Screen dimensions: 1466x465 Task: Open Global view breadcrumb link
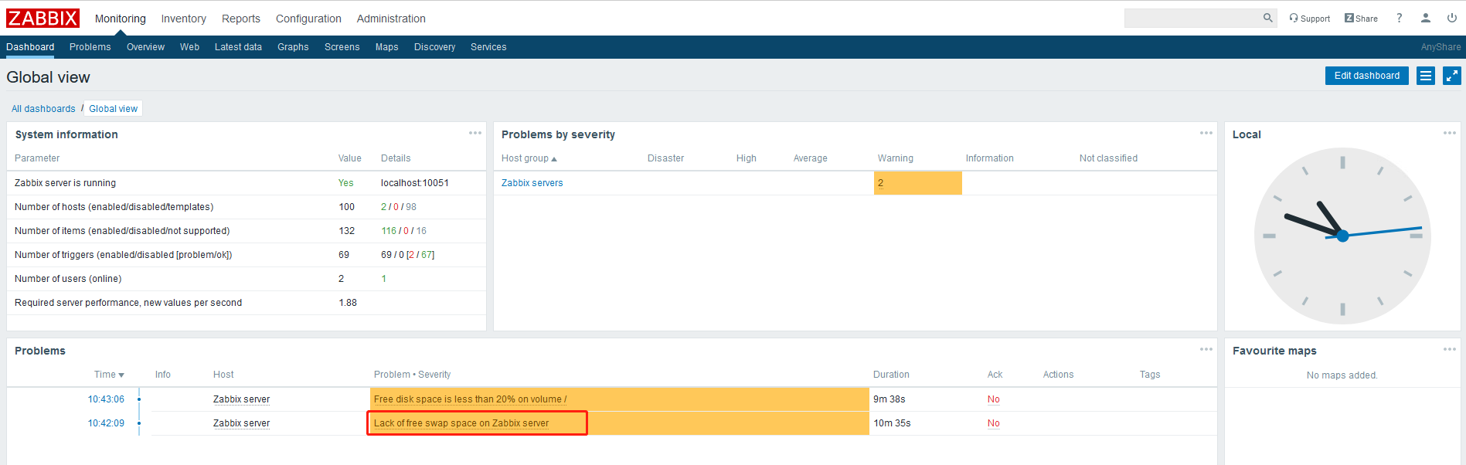pyautogui.click(x=114, y=109)
